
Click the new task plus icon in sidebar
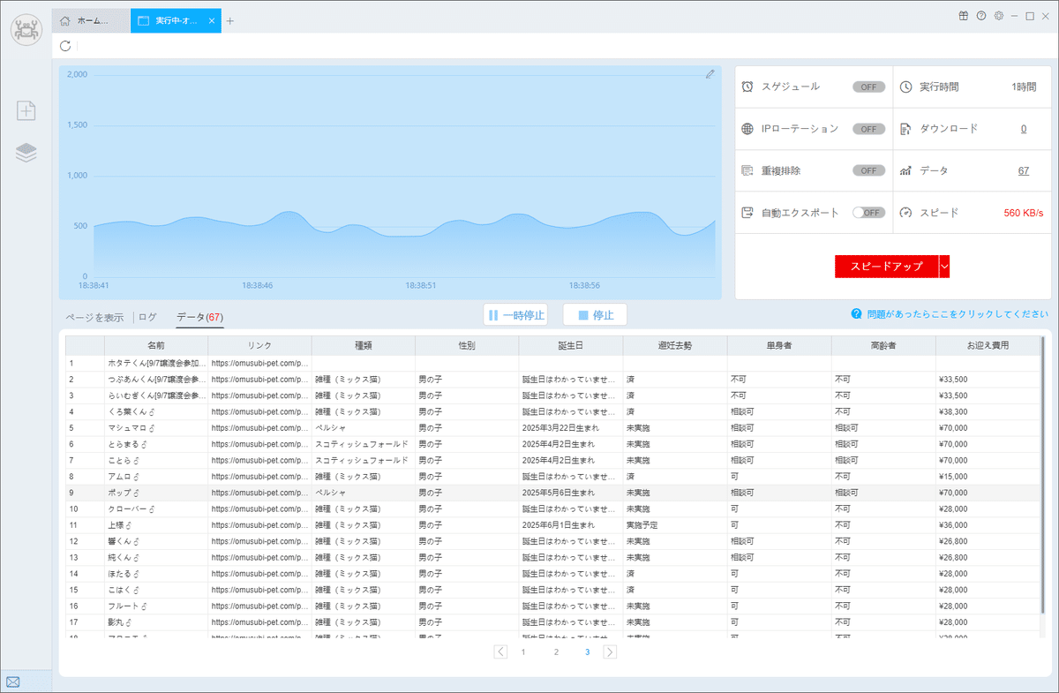(x=26, y=110)
